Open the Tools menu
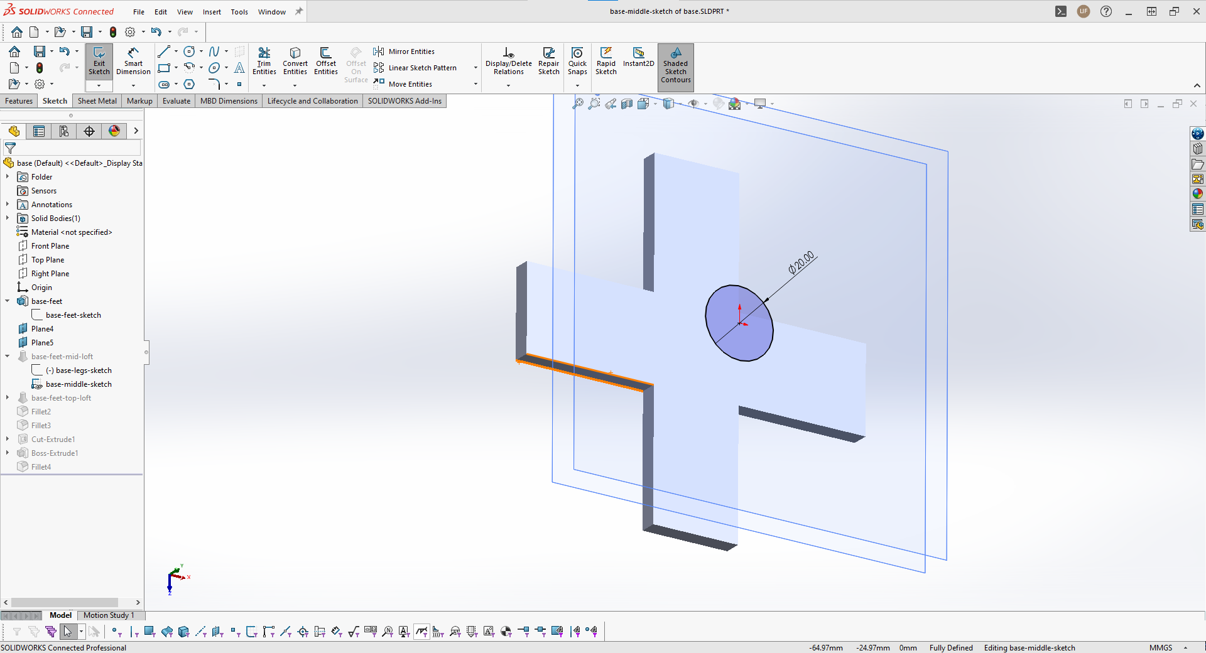 click(239, 12)
